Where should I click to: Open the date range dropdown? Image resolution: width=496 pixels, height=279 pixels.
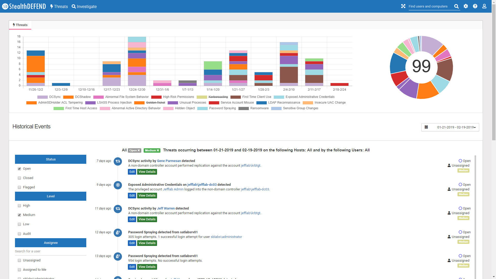click(450, 127)
